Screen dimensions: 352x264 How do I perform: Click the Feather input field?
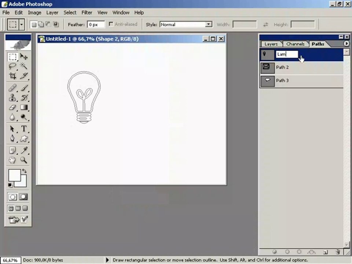point(96,25)
